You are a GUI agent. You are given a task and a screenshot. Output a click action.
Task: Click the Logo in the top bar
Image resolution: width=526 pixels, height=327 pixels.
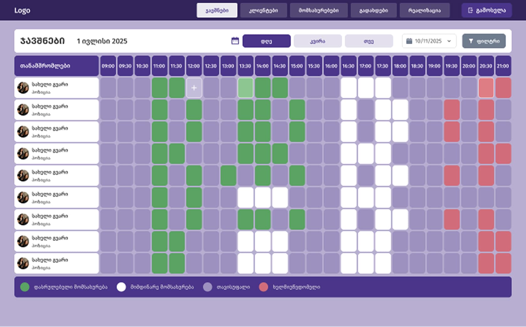click(22, 10)
